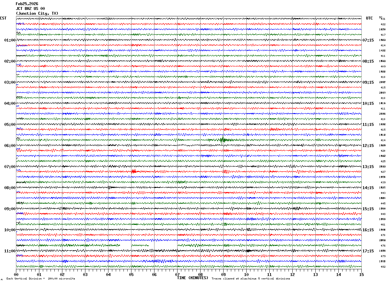This screenshot has width=387, height=283.
Task: Click the TIME (MINUTES) axis title
Action: [193, 278]
